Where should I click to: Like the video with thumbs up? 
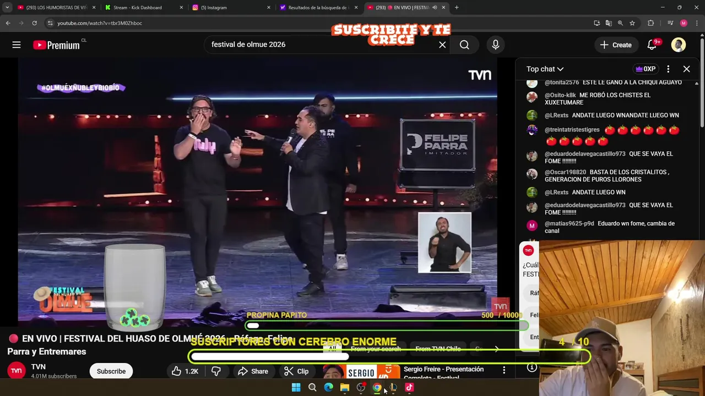pyautogui.click(x=185, y=371)
